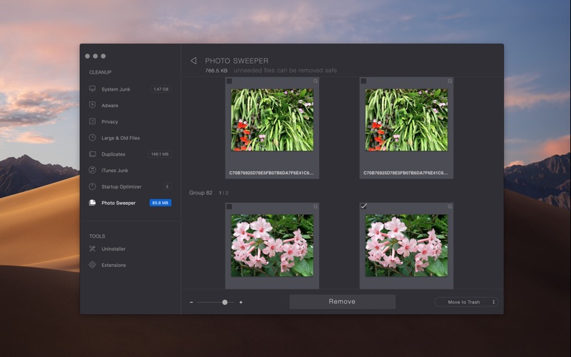Click magnifier on top-right foliage photo
The image size is (571, 357).
[x=450, y=81]
